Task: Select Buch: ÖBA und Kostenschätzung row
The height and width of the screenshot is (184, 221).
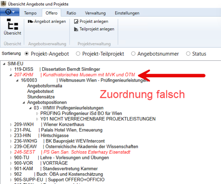Action: click(59, 174)
